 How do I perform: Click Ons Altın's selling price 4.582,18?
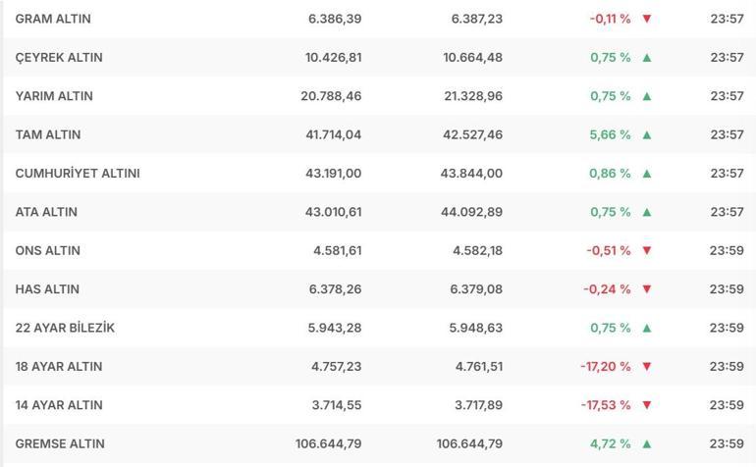[x=477, y=250]
